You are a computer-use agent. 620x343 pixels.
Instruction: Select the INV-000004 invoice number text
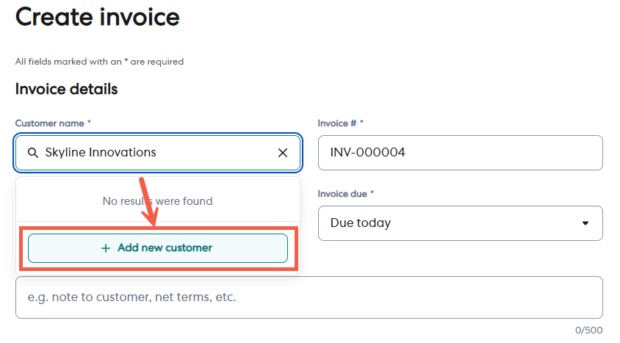pos(368,153)
